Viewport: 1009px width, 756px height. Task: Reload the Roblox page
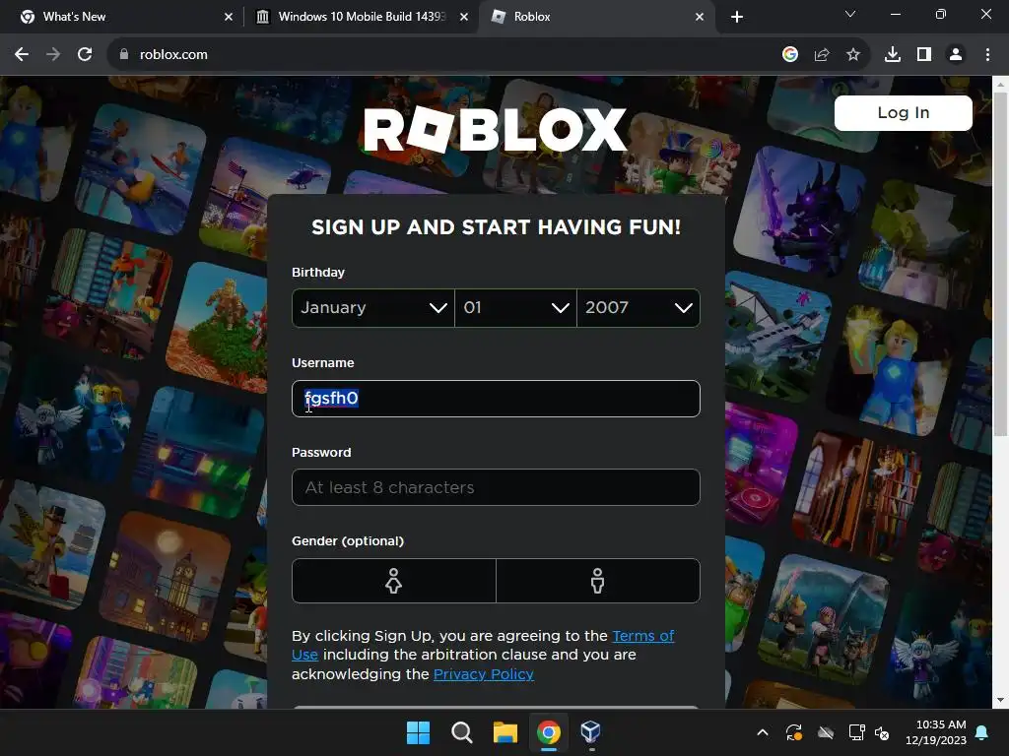coord(85,55)
